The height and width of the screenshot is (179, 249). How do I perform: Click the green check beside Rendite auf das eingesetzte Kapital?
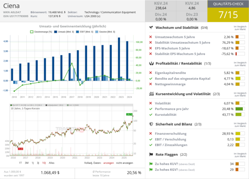click(151, 79)
